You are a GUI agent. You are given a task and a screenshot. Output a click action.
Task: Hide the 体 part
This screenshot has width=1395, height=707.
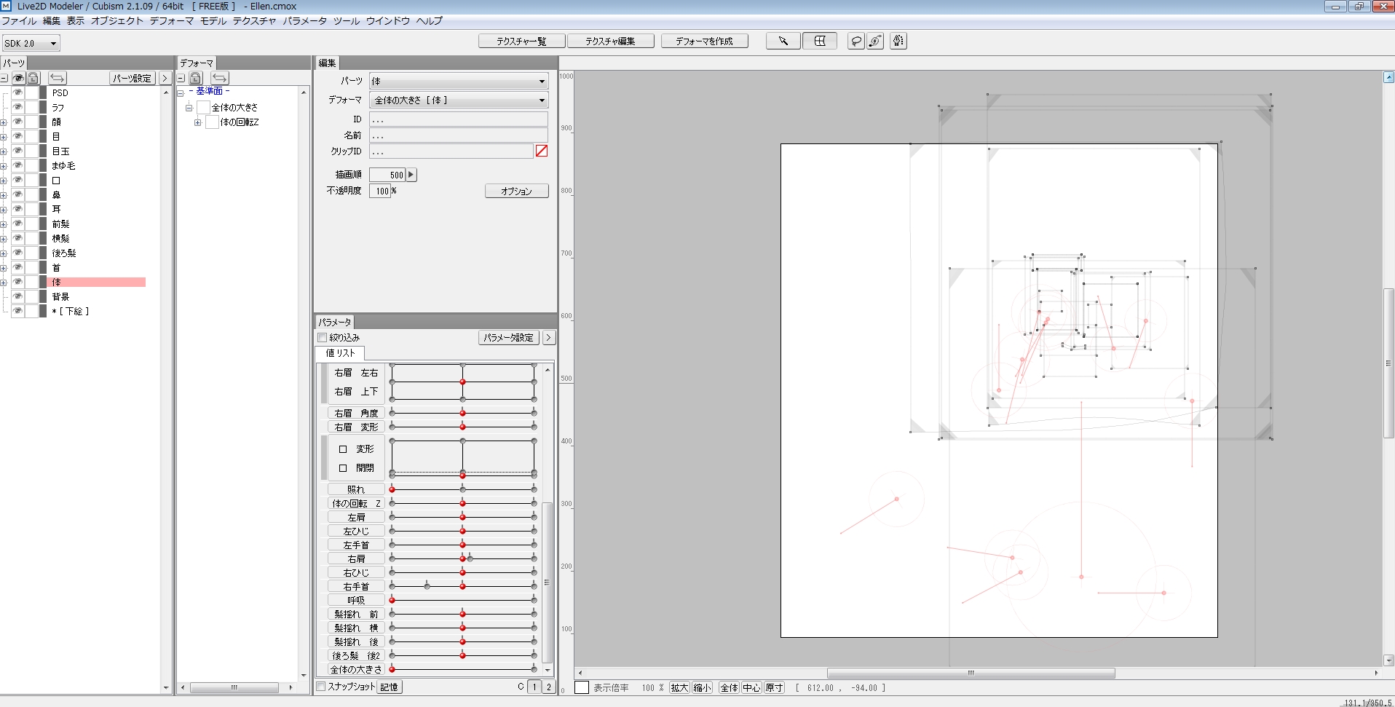point(18,283)
